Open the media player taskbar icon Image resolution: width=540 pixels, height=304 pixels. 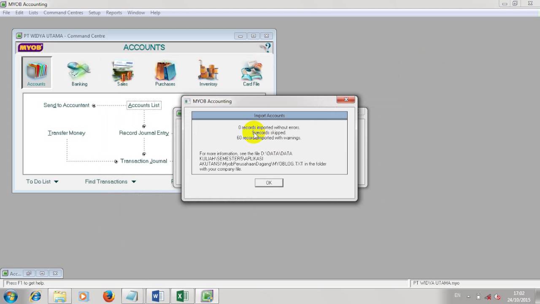[x=83, y=296]
